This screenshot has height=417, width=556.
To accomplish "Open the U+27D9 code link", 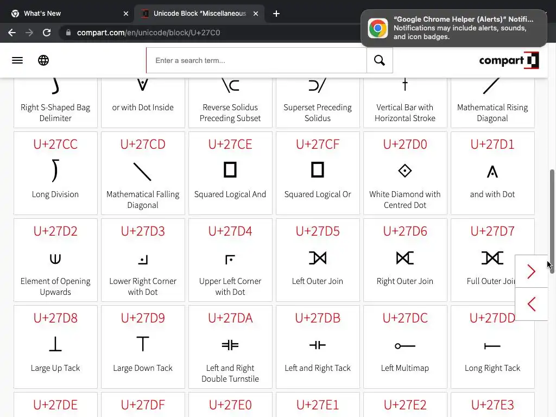I will pyautogui.click(x=143, y=318).
